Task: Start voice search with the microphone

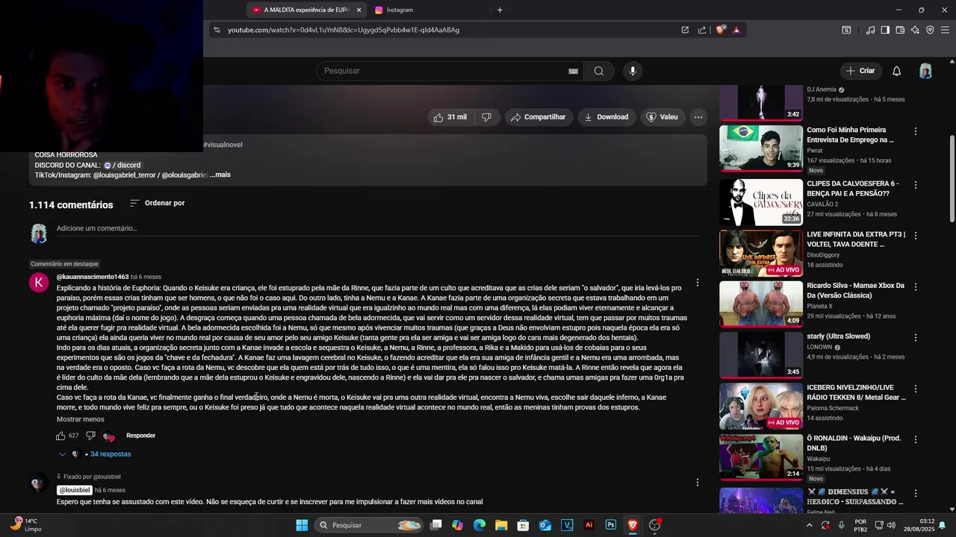Action: [633, 71]
